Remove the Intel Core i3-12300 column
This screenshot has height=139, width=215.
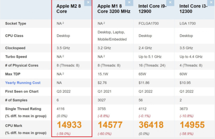point(212,3)
